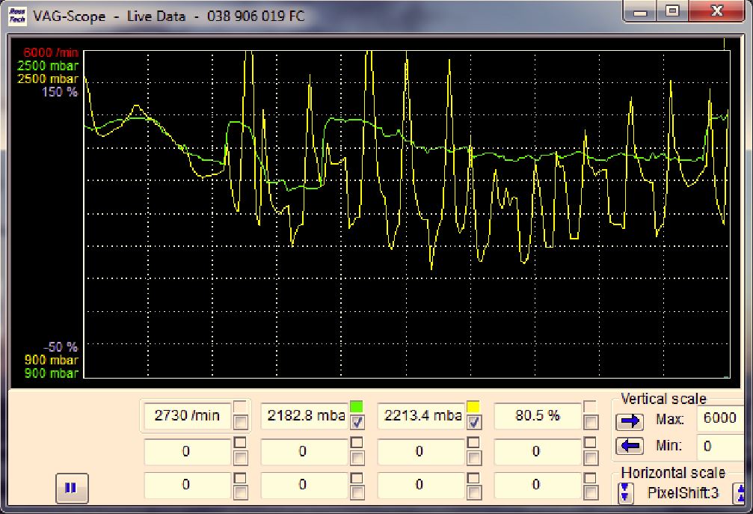
Task: Maximize the VAG-Scope window
Action: (672, 11)
